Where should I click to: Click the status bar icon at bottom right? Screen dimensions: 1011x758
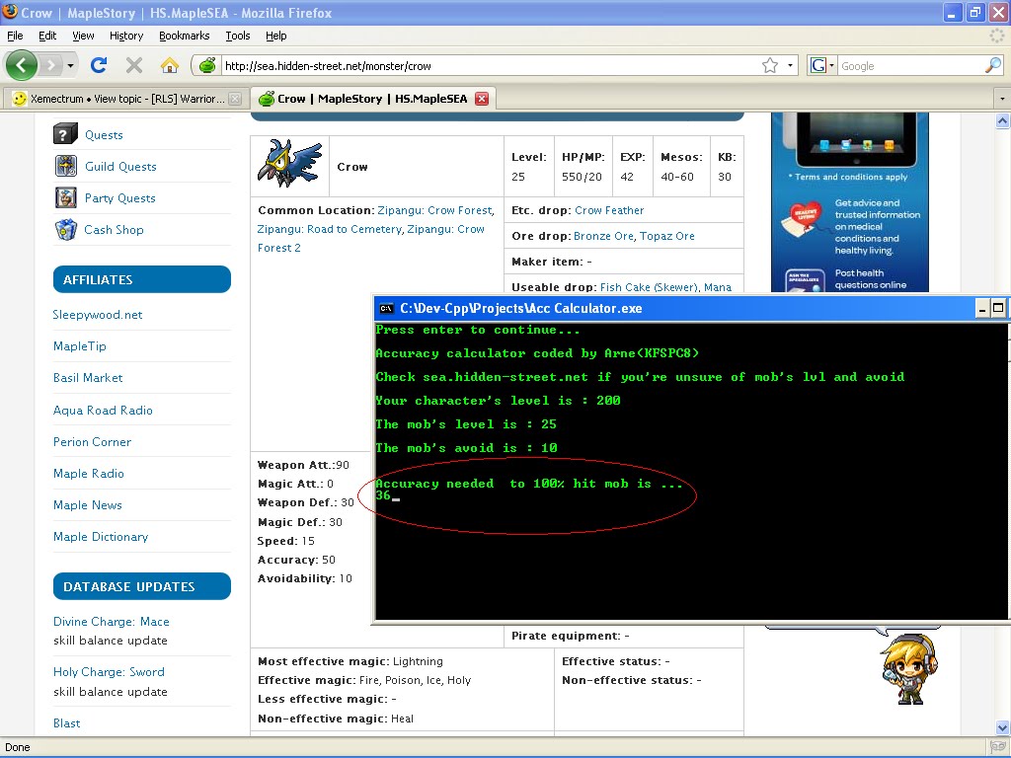pos(998,747)
